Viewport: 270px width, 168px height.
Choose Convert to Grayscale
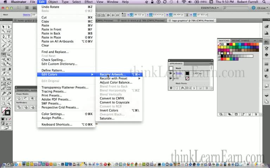(x=119, y=102)
